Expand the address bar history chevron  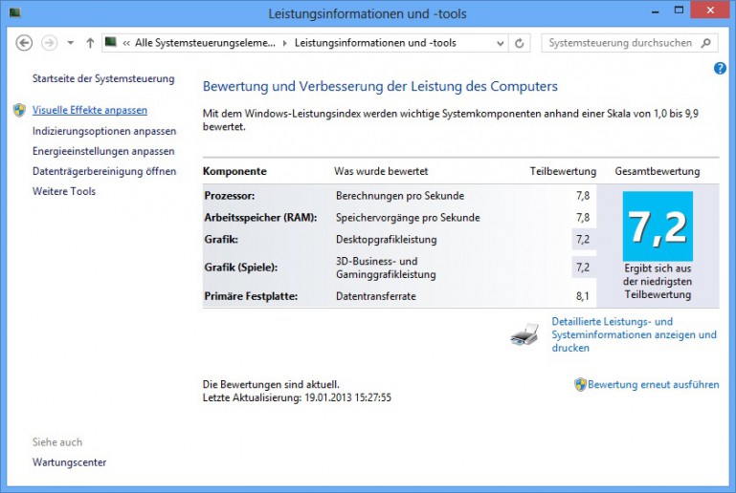tap(501, 44)
